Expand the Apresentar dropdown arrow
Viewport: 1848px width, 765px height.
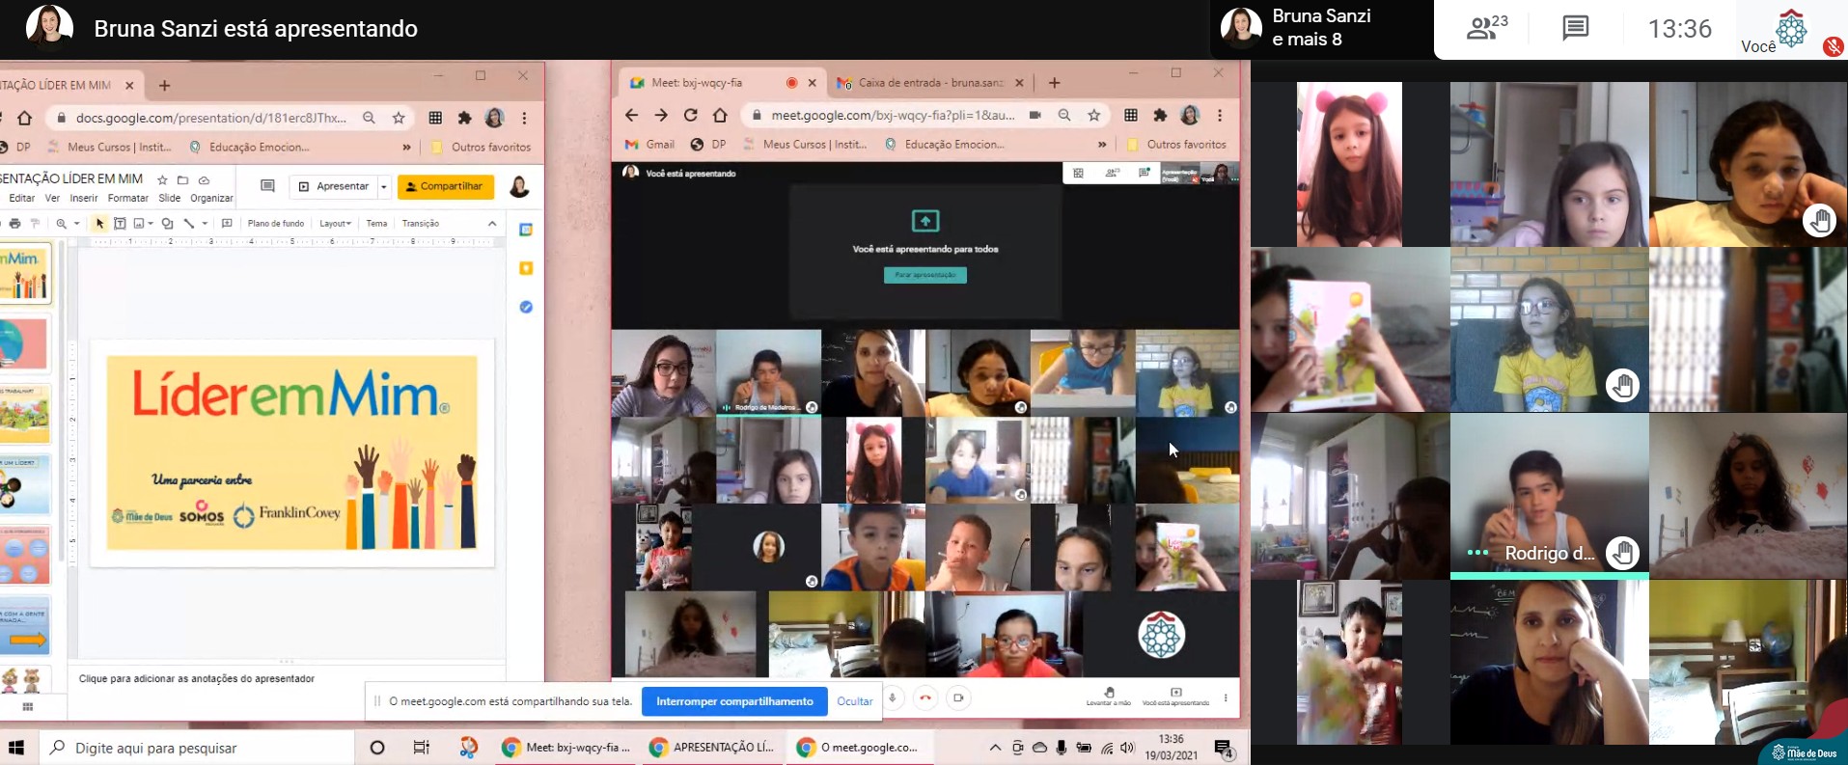pos(384,186)
